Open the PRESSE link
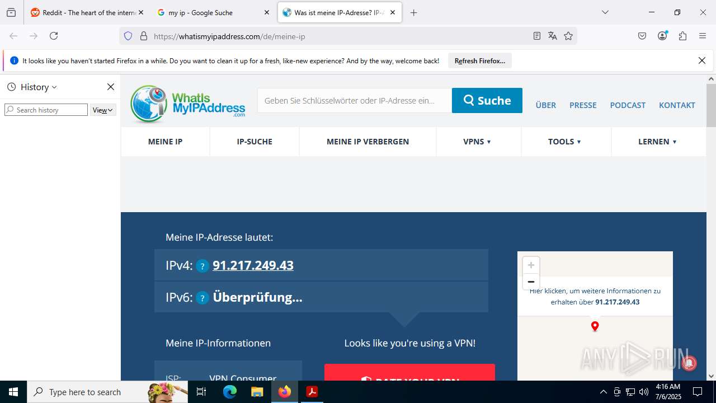Screen dimensions: 716x403 pos(583,105)
